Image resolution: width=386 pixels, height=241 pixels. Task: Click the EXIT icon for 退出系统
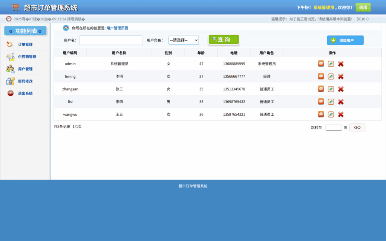tap(11, 93)
